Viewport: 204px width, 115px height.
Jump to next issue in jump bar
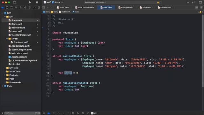[x=202, y=12]
